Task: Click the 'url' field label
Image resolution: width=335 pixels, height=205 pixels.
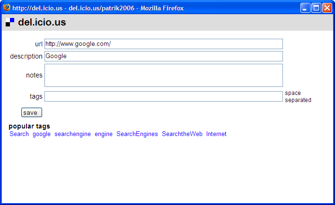Action: [x=39, y=44]
